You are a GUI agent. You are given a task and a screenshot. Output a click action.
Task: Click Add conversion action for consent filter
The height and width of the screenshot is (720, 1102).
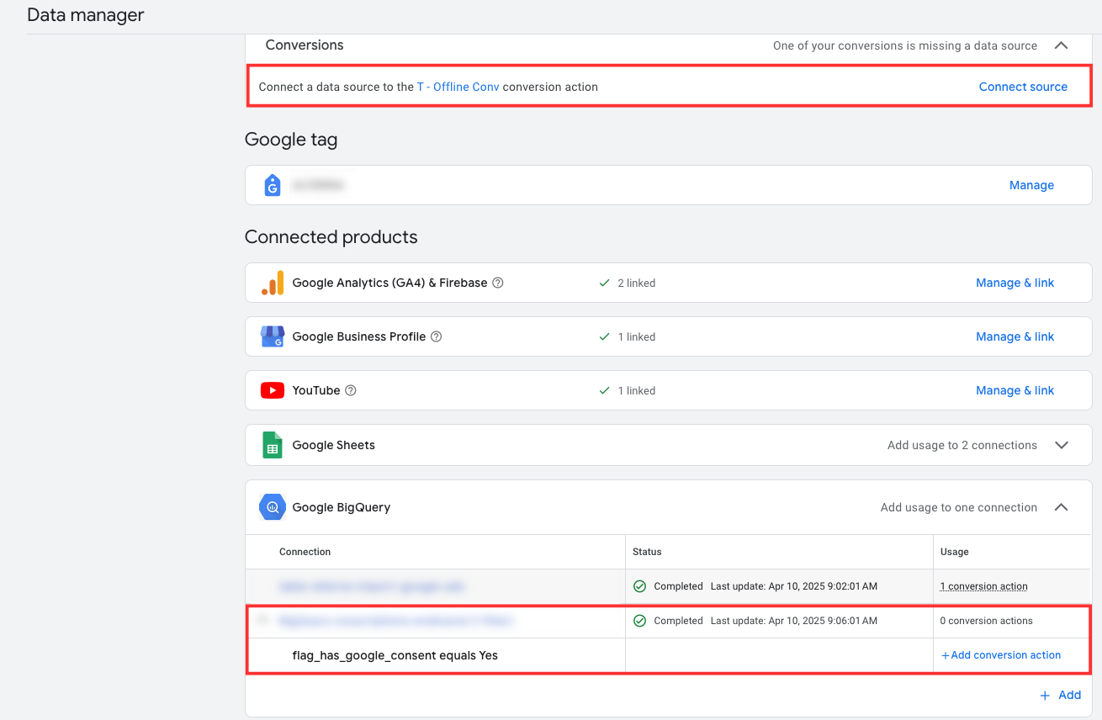[1001, 655]
